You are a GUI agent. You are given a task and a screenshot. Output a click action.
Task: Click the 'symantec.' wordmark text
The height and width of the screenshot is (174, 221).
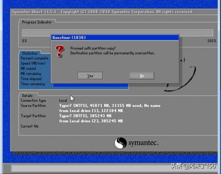tap(143, 143)
